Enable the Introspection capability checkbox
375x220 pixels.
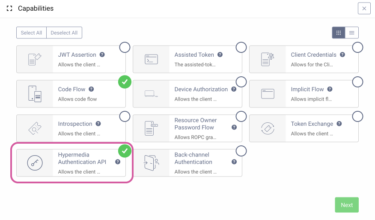click(125, 116)
